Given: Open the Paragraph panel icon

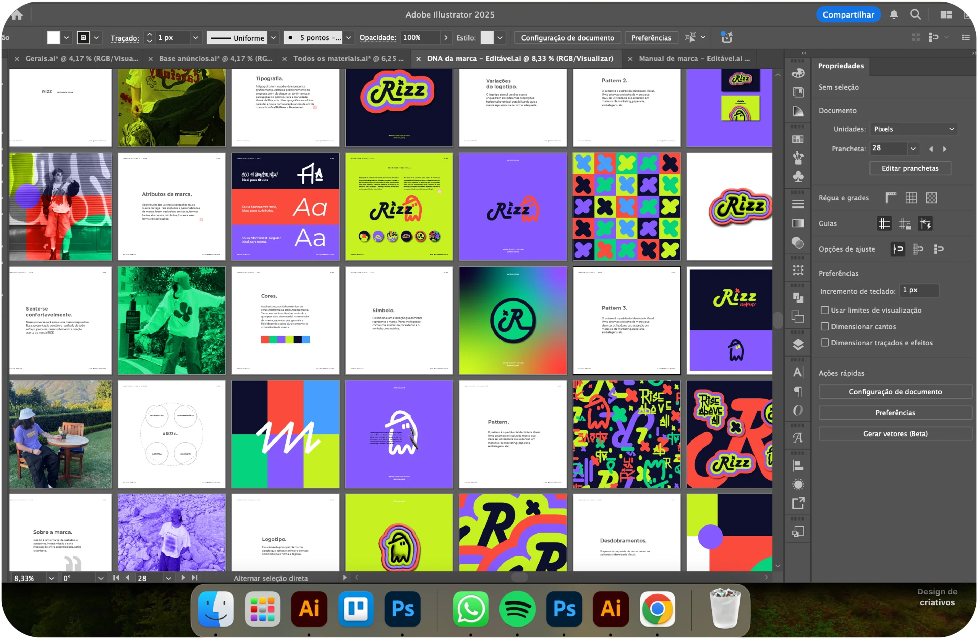Looking at the screenshot, I should point(798,391).
